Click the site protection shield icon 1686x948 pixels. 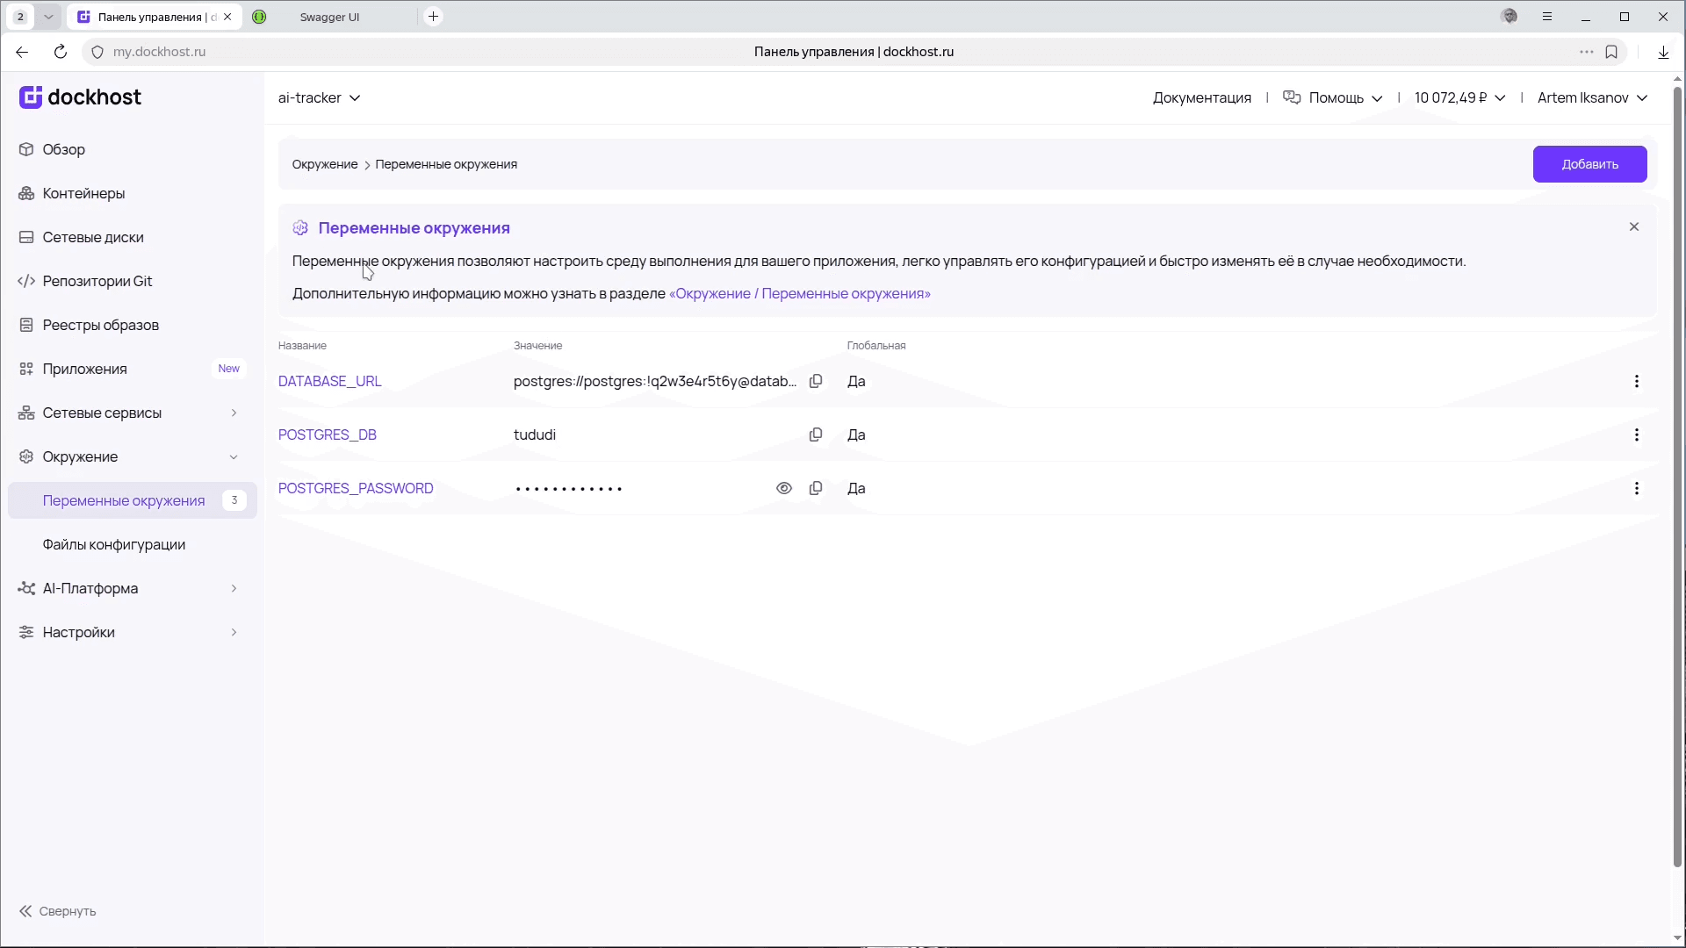(x=97, y=52)
